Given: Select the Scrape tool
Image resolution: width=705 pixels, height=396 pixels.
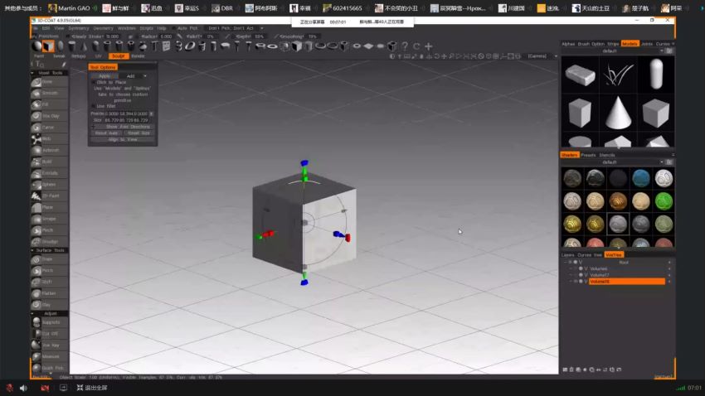Looking at the screenshot, I should click(x=49, y=219).
